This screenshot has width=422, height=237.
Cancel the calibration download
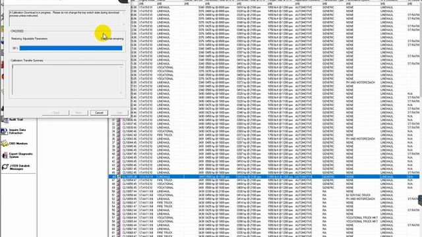click(99, 113)
